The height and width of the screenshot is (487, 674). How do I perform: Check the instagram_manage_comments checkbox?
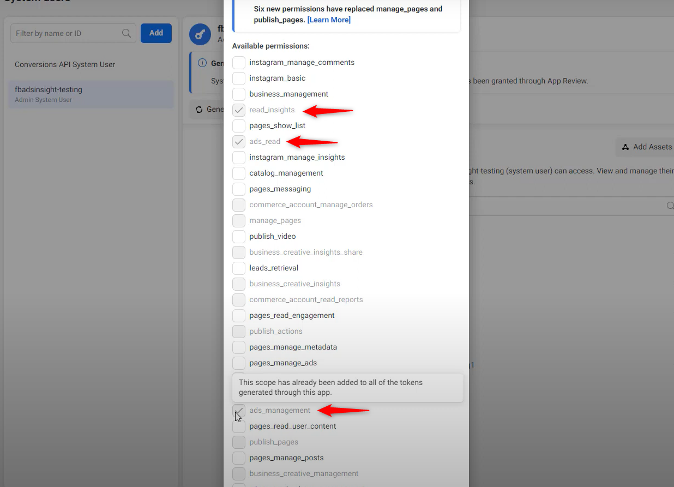239,62
